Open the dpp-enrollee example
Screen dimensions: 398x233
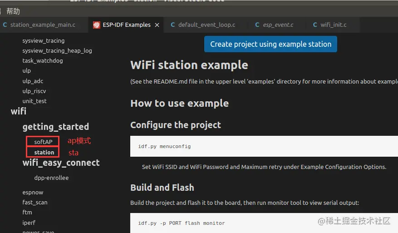click(51, 178)
